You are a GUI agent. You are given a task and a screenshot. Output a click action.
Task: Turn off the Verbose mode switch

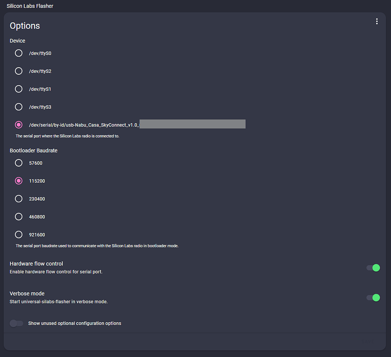373,297
